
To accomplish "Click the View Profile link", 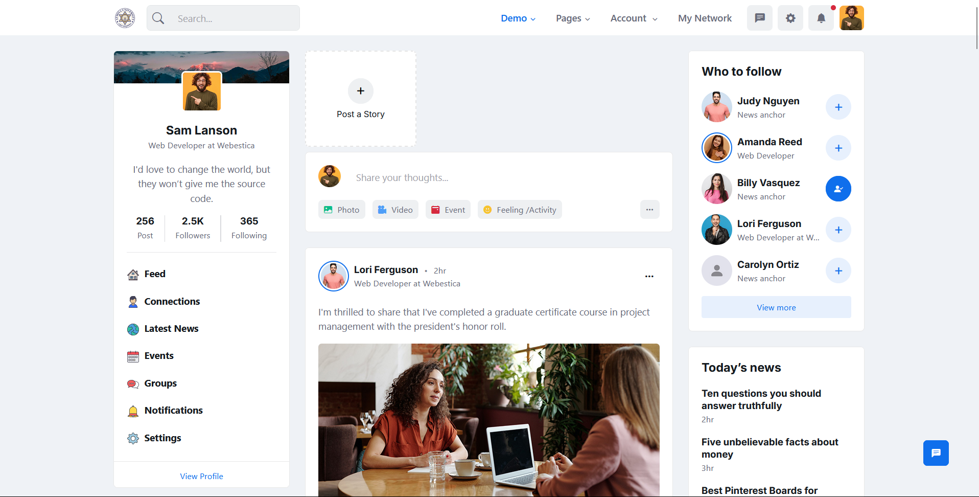I will pyautogui.click(x=201, y=476).
